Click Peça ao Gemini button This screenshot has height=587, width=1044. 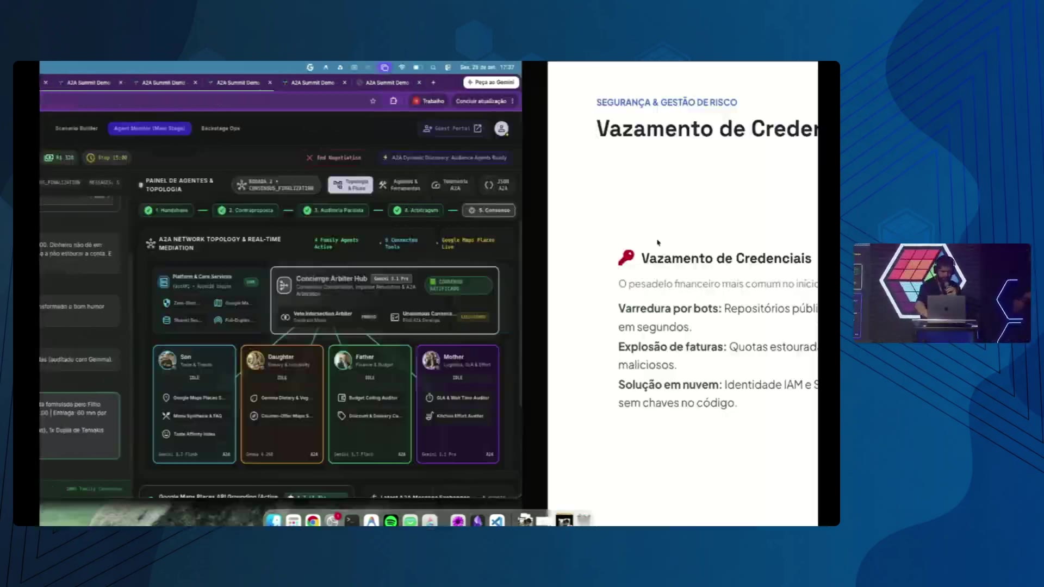491,82
